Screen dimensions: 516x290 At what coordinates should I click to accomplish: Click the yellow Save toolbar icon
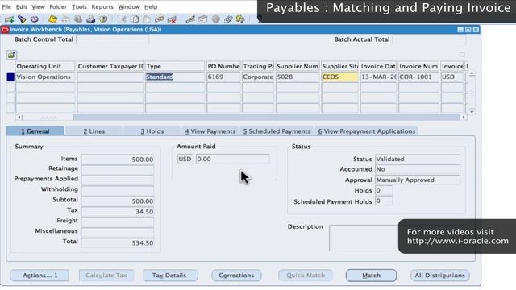point(52,19)
